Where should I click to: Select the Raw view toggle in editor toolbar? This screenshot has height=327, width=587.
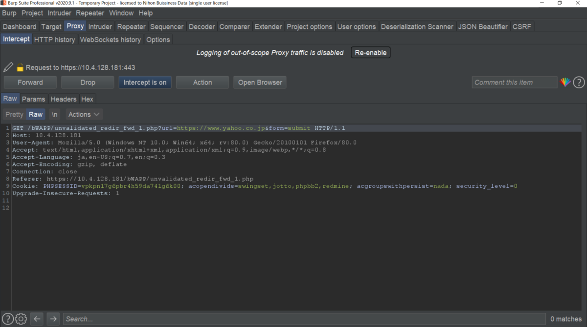[x=36, y=114]
